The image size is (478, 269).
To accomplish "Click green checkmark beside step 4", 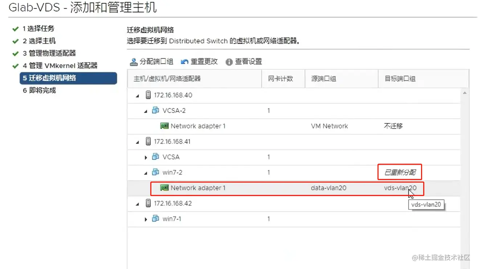I will pyautogui.click(x=15, y=66).
